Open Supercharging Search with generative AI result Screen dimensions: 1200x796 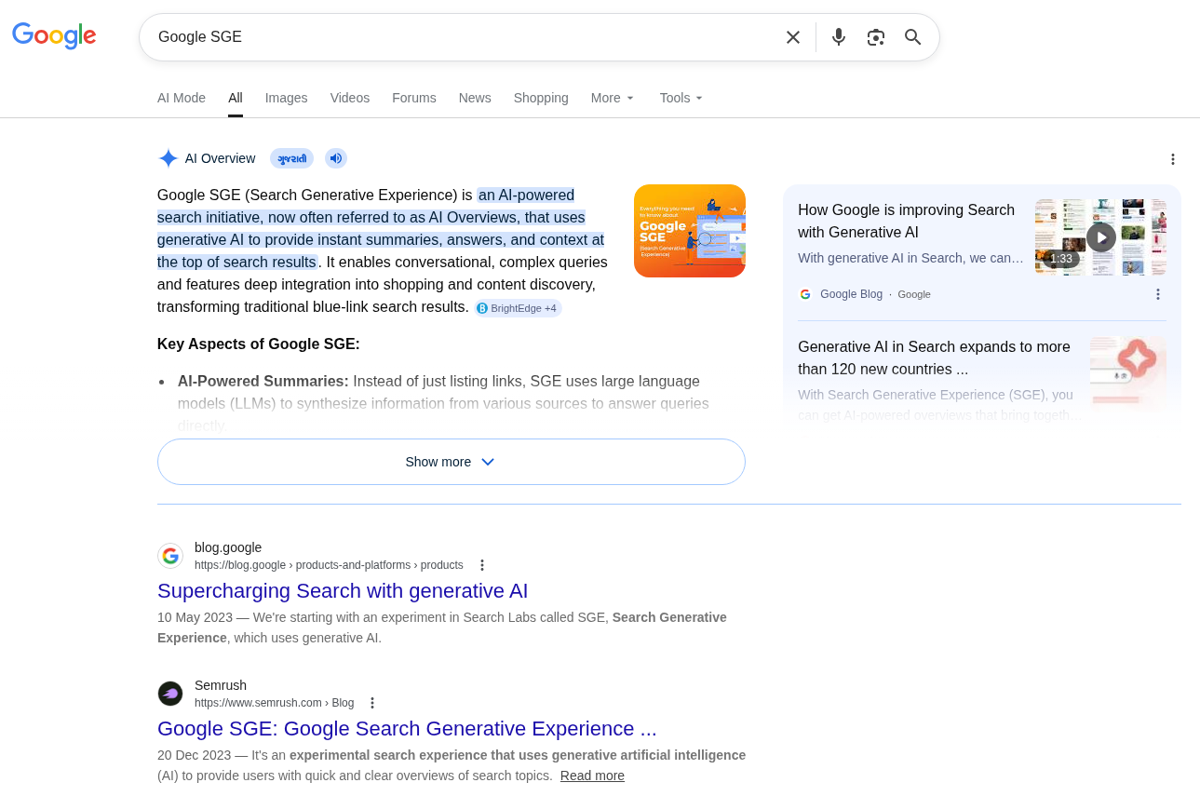point(343,591)
